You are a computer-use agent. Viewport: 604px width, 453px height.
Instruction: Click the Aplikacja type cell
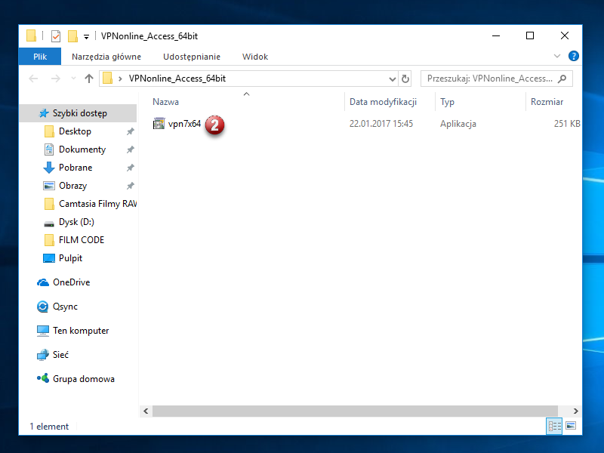[458, 124]
